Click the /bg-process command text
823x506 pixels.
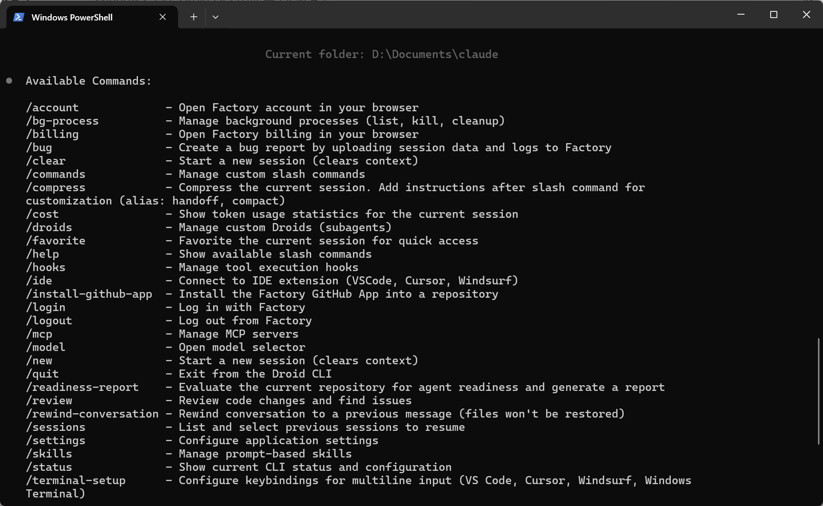(62, 121)
